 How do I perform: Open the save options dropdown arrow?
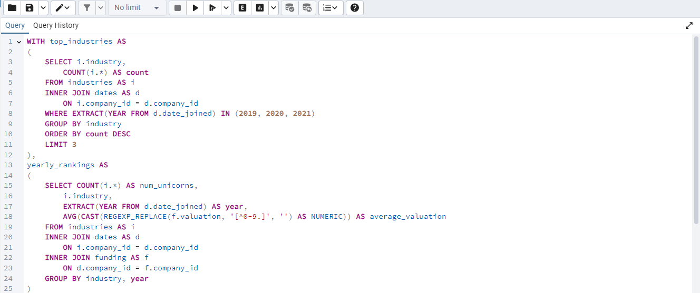click(43, 8)
